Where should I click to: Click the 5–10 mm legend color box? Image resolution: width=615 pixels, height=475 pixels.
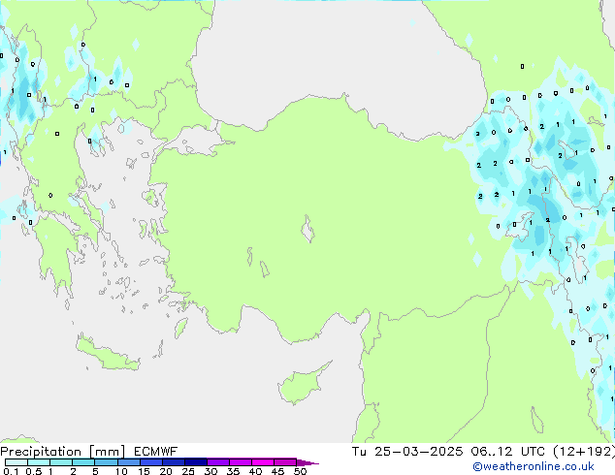(106, 462)
